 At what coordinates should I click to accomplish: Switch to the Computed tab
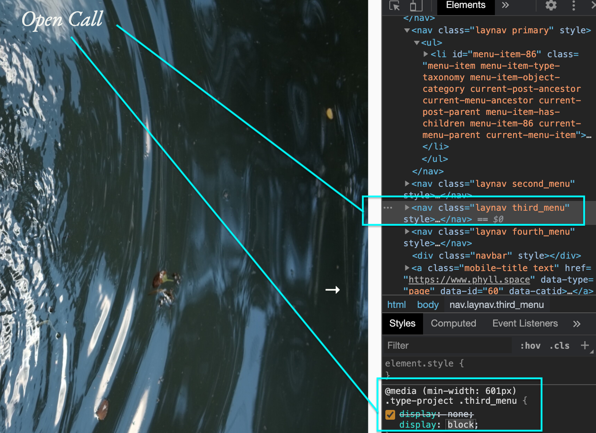pos(453,323)
